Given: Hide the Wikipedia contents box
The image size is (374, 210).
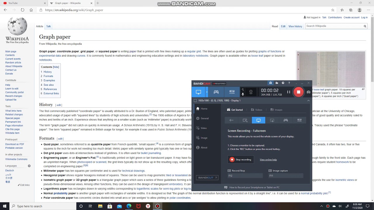Looking at the screenshot, I should [56, 67].
